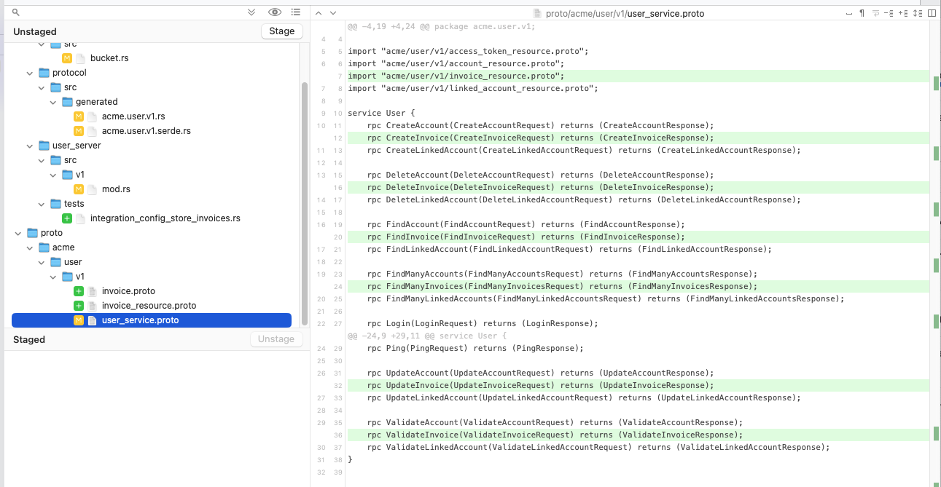This screenshot has width=941, height=487.
Task: Select acme.user.v1.serde.rs file
Action: click(x=147, y=131)
